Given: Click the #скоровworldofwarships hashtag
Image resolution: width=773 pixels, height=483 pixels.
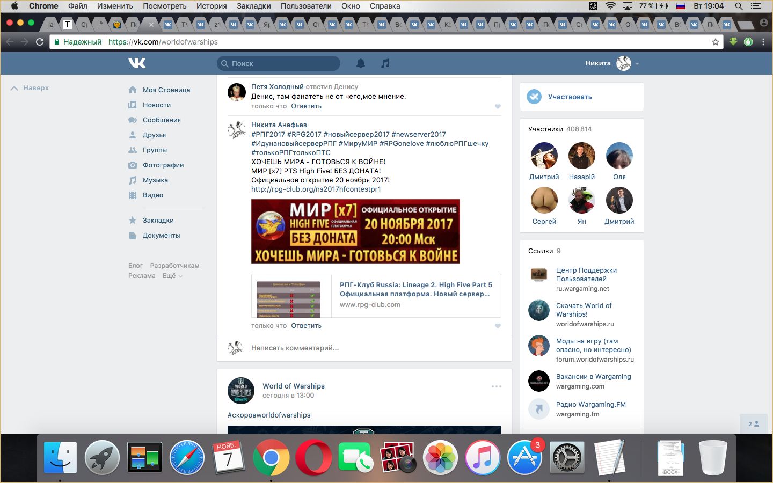Looking at the screenshot, I should point(269,415).
